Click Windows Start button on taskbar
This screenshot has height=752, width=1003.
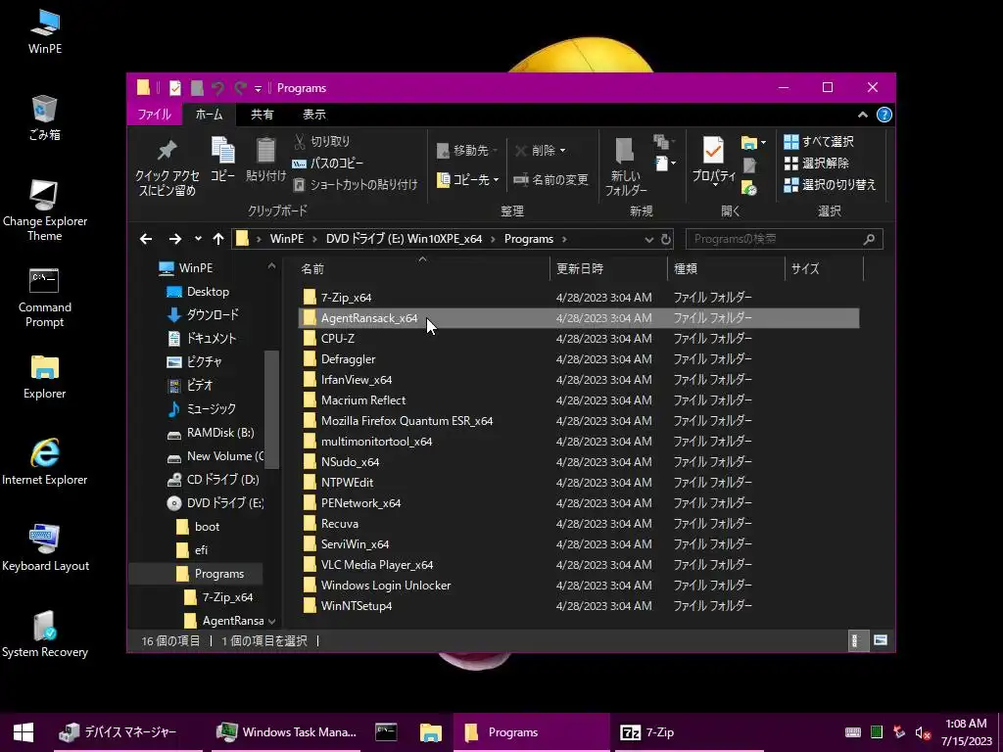click(x=24, y=732)
